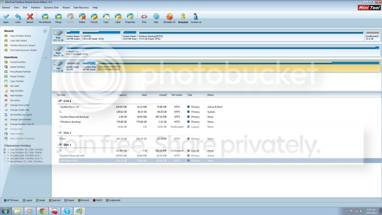The width and height of the screenshot is (382, 215).
Task: Apply pending operations with the Apply icon
Action: tap(6, 18)
